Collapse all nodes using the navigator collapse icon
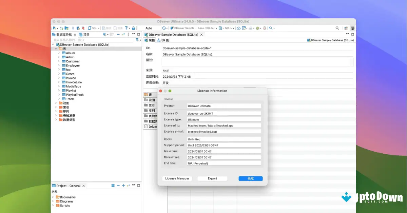The height and width of the screenshot is (213, 407). pyautogui.click(x=118, y=34)
